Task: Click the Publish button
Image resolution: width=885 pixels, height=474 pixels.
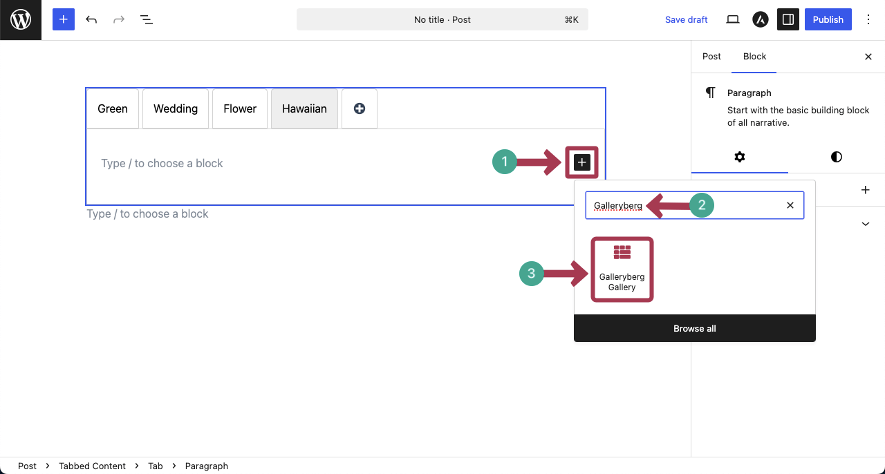Action: (x=828, y=19)
